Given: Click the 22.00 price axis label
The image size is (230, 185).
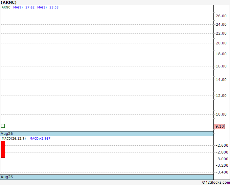Looking at the screenshot, I should (221, 33).
